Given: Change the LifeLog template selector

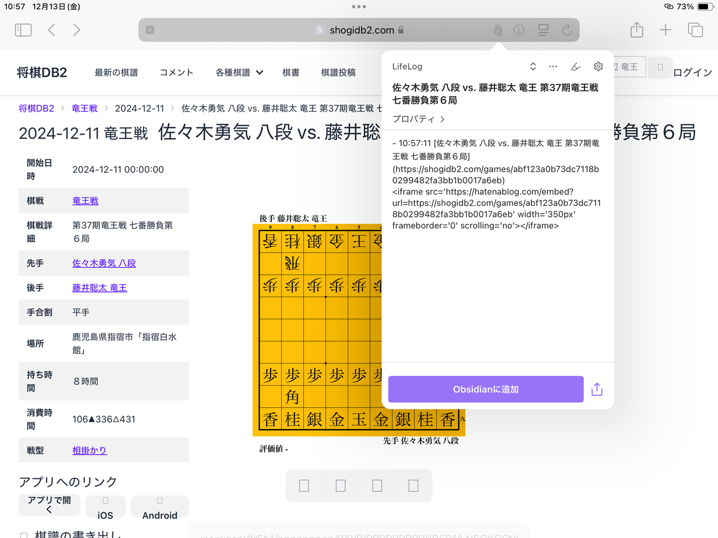Looking at the screenshot, I should pos(532,67).
